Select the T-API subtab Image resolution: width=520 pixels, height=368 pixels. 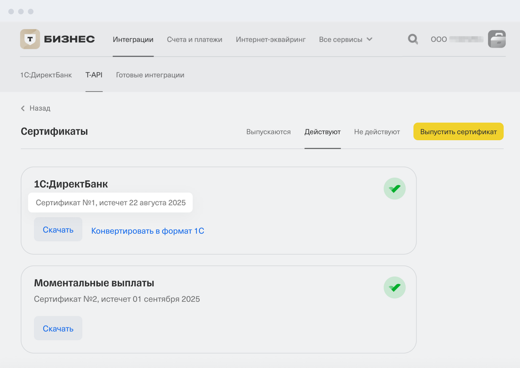[x=94, y=75]
